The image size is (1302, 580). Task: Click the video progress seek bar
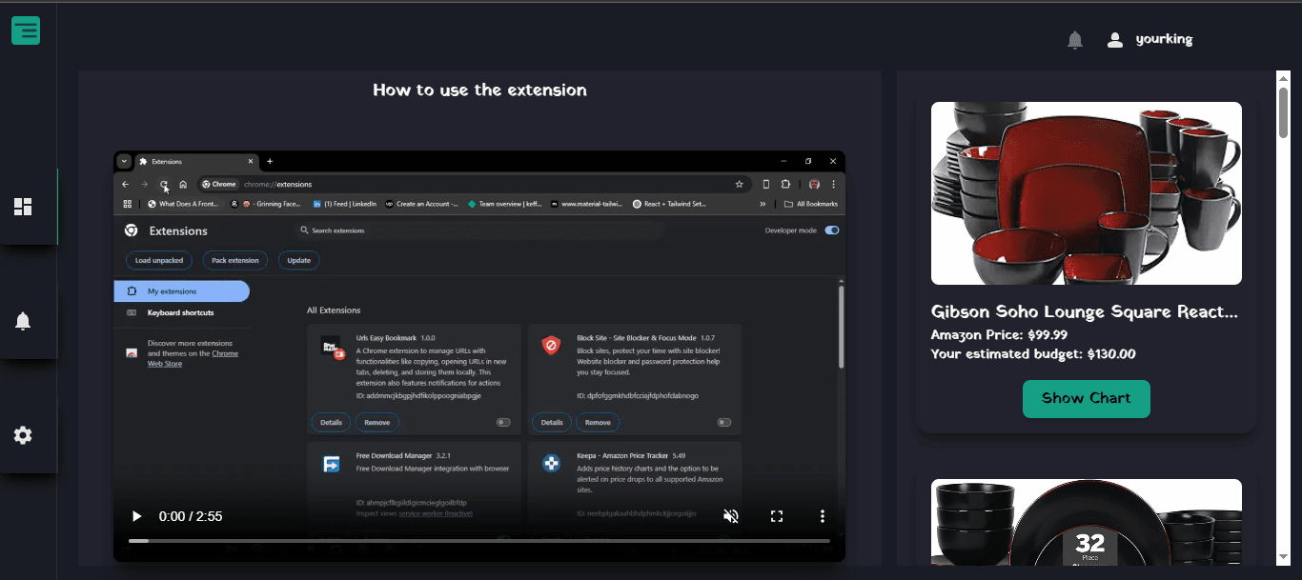tap(479, 541)
